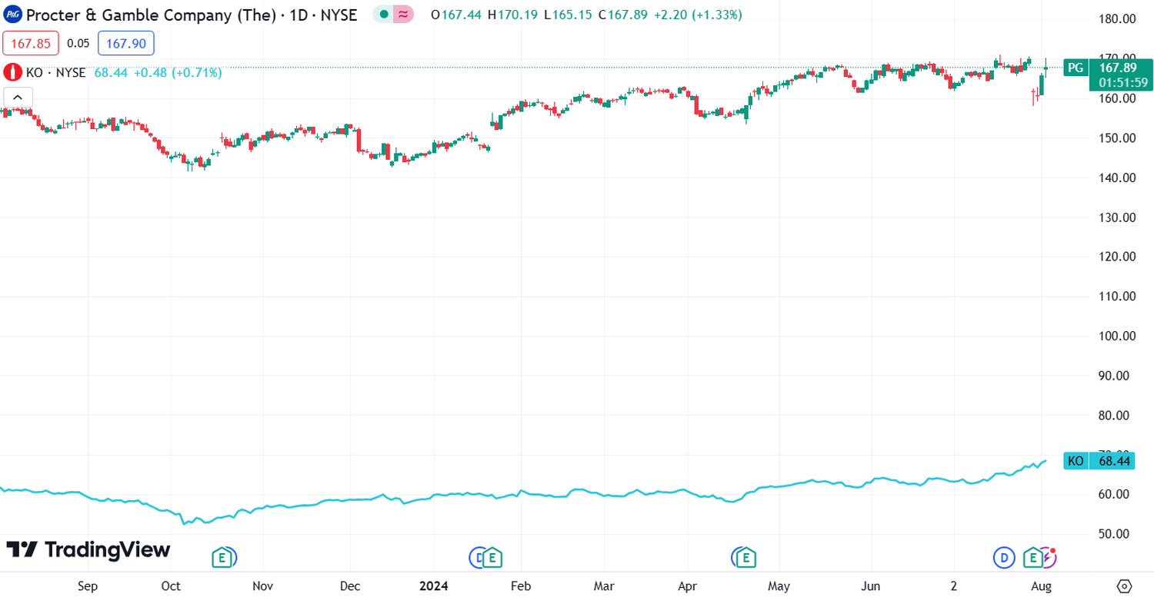Click the Procter & Gamble logo icon
The height and width of the screenshot is (597, 1154).
pyautogui.click(x=13, y=14)
